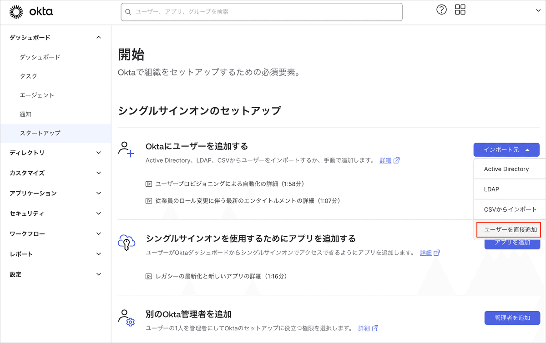Viewport: 546px width, 343px height.
Task: Click the Okta logo
Action: pyautogui.click(x=31, y=12)
